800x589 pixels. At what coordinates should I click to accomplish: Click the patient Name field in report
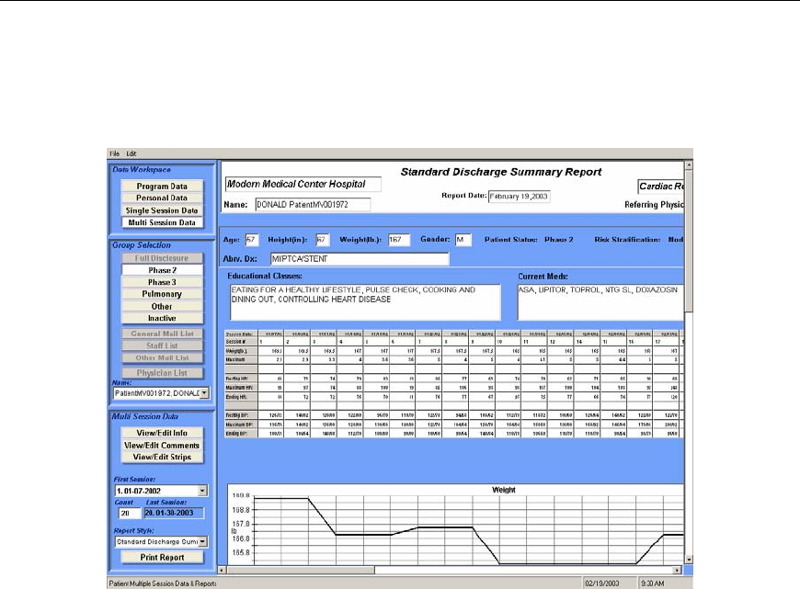(x=313, y=205)
